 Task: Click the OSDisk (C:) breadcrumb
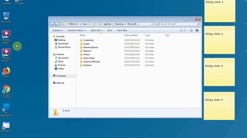[73, 24]
